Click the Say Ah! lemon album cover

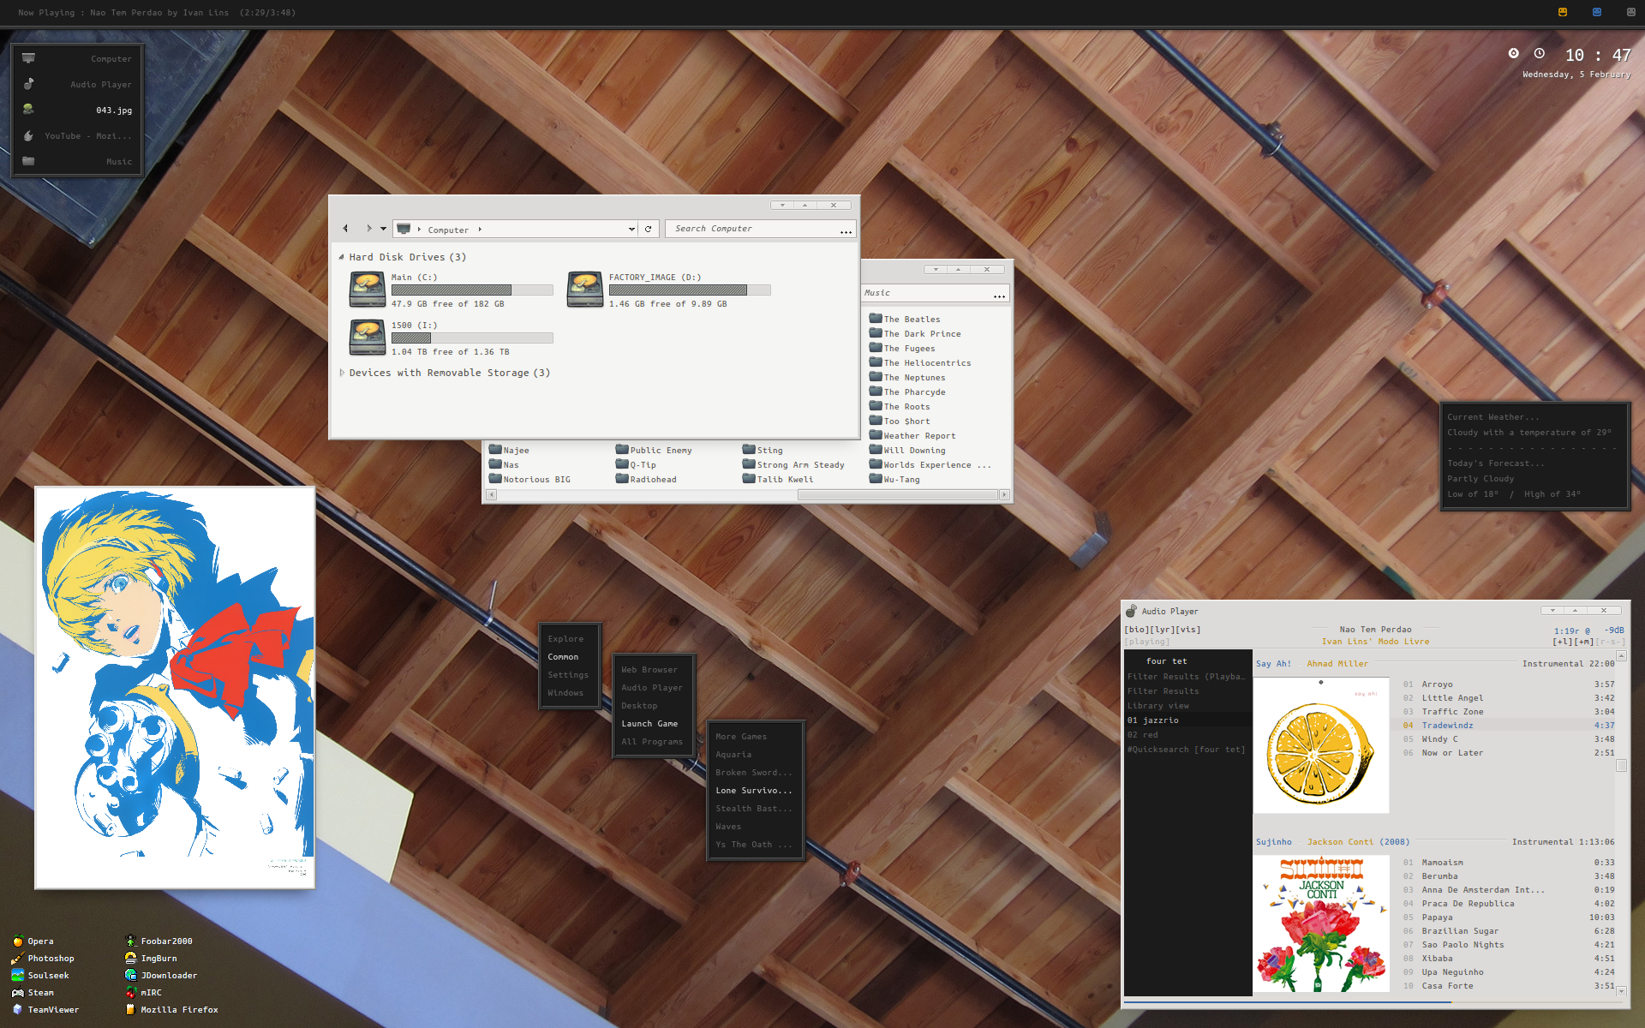click(1321, 745)
